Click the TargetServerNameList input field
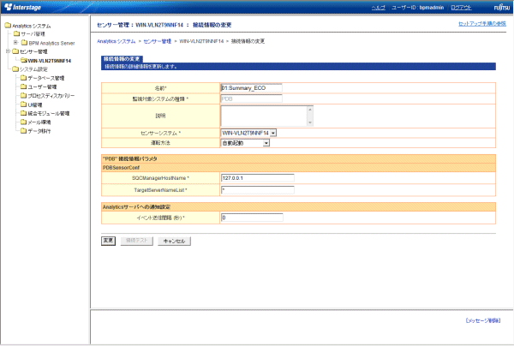The width and height of the screenshot is (514, 346). [258, 190]
